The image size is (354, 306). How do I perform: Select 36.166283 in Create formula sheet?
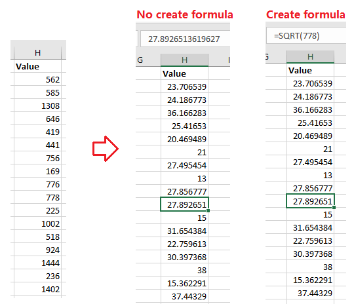[311, 109]
